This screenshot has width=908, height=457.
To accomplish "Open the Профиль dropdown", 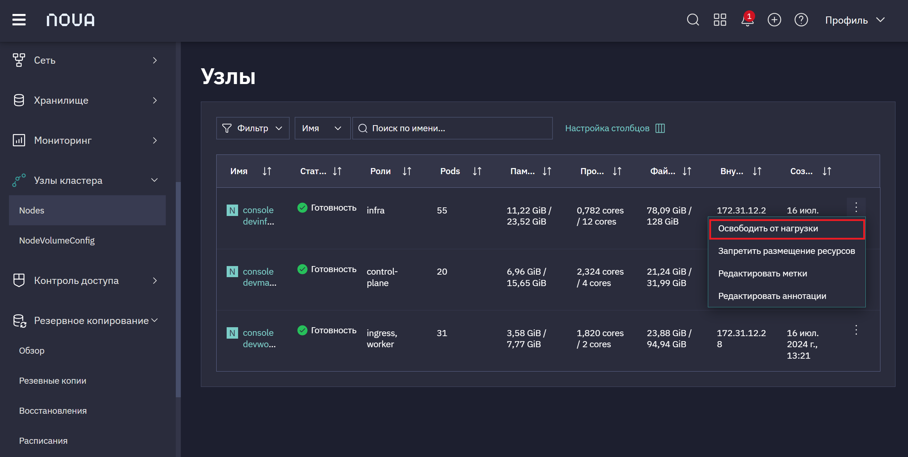I will point(855,20).
